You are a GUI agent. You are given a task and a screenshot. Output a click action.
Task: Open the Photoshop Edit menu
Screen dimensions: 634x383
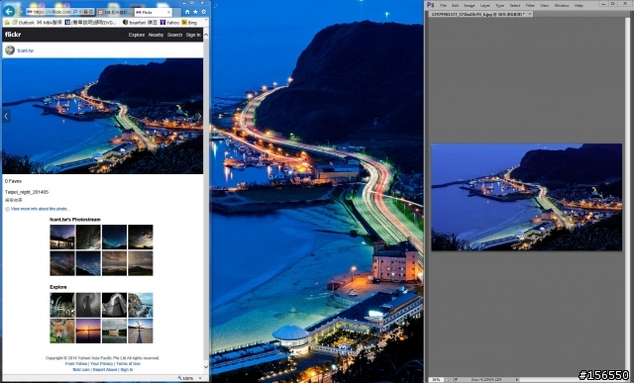456,6
